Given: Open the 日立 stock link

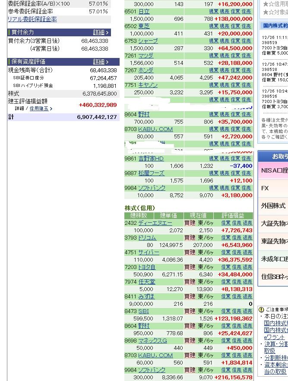Looking at the screenshot, I should click(x=144, y=11).
